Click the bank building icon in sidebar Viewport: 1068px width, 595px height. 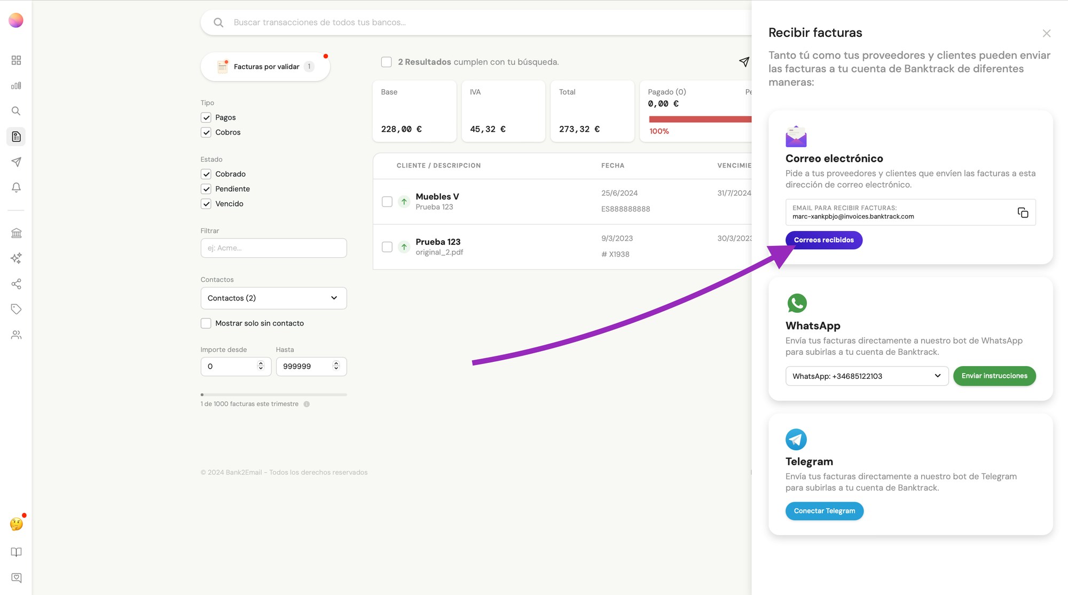click(16, 233)
